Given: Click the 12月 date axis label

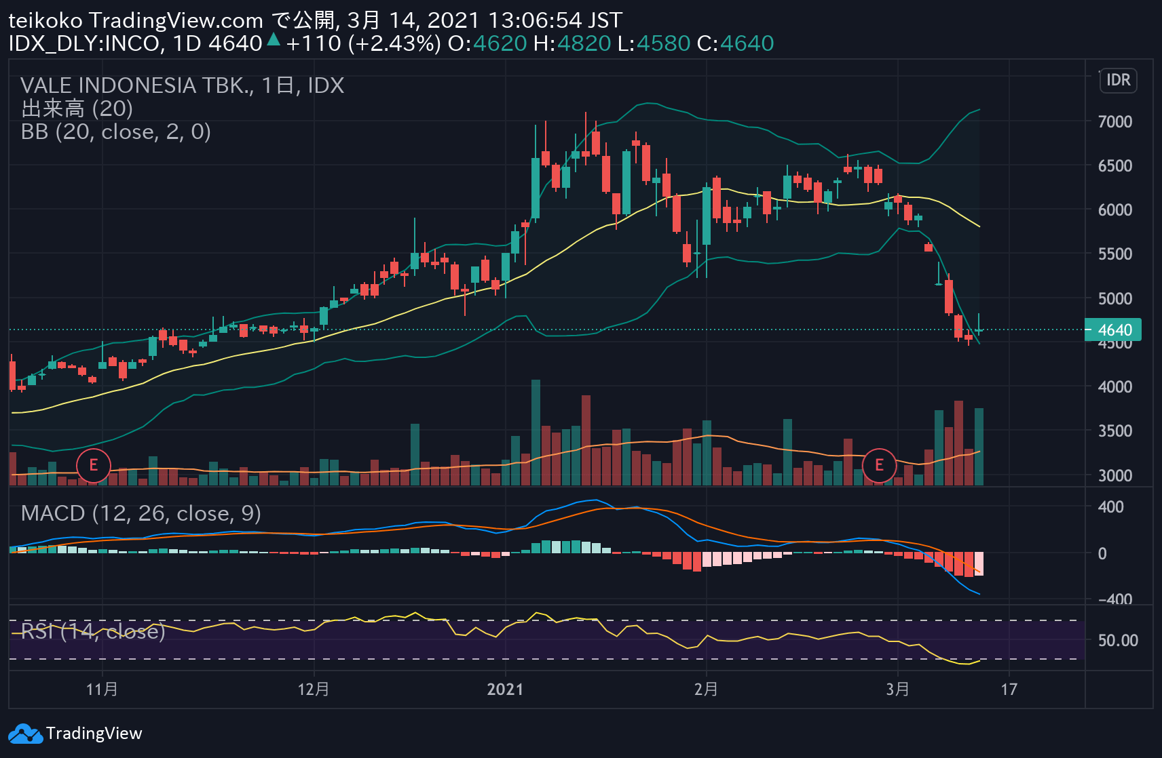Looking at the screenshot, I should [314, 690].
